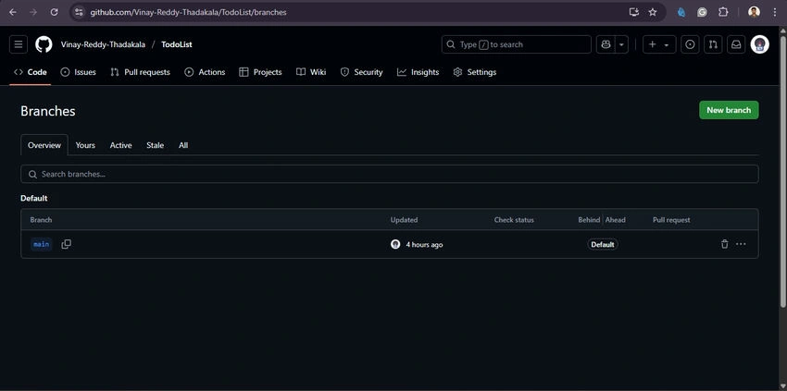Open the pull requests icon in header

[713, 44]
